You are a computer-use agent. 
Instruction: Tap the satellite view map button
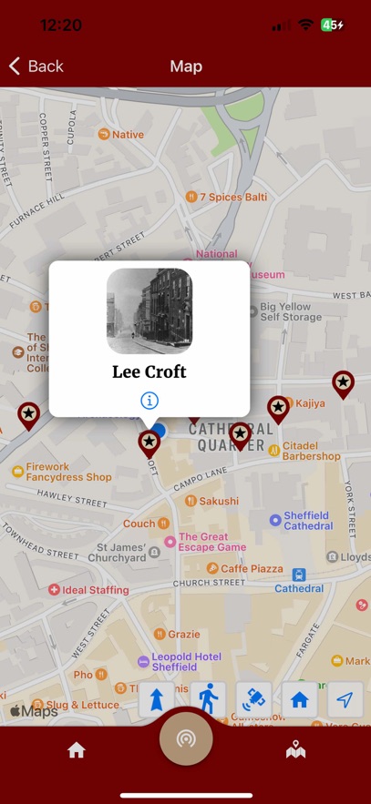253,699
